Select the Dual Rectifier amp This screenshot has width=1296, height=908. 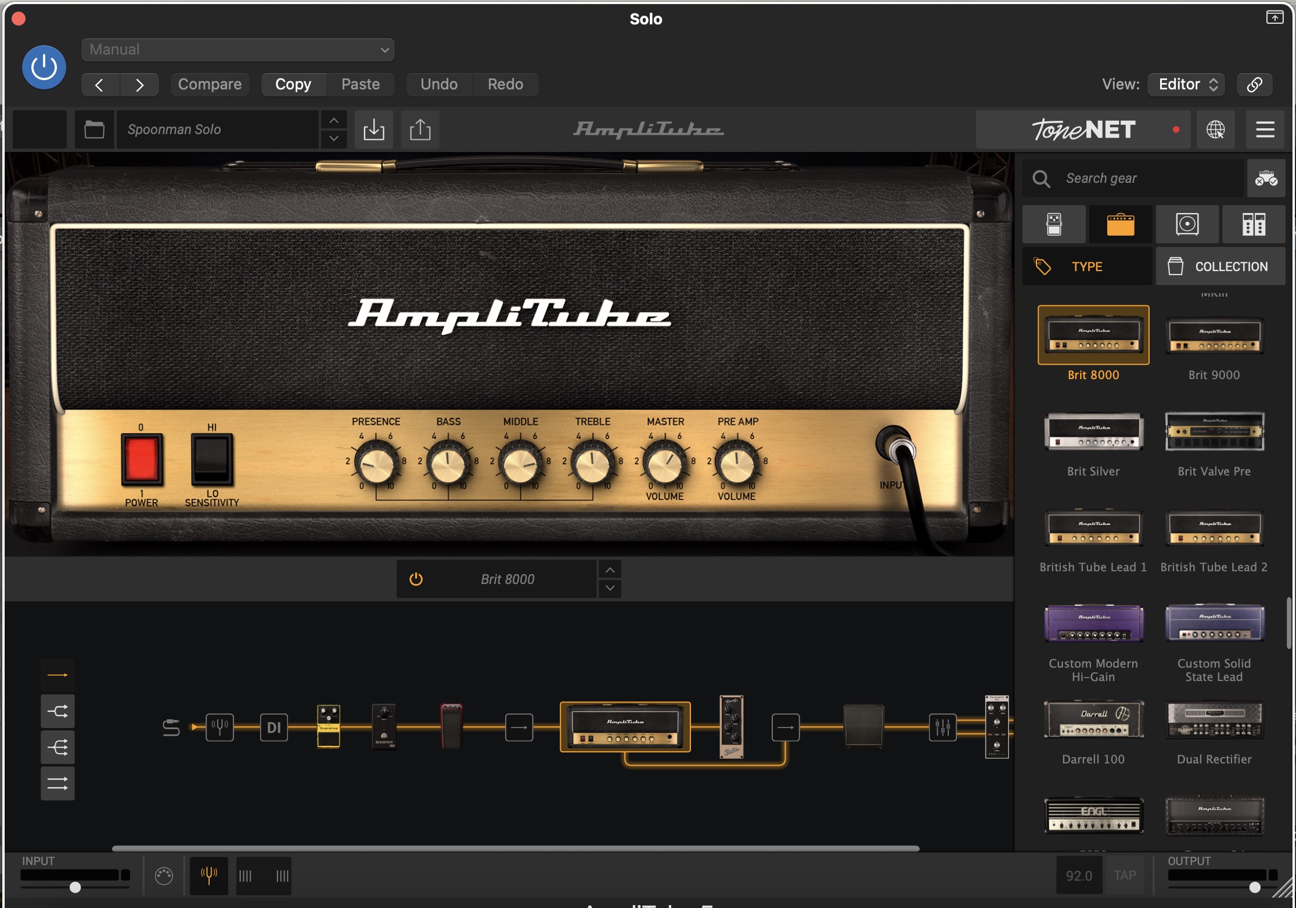coord(1214,719)
